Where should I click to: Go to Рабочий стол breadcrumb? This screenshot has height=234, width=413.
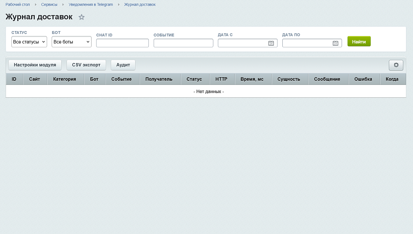coord(18,4)
